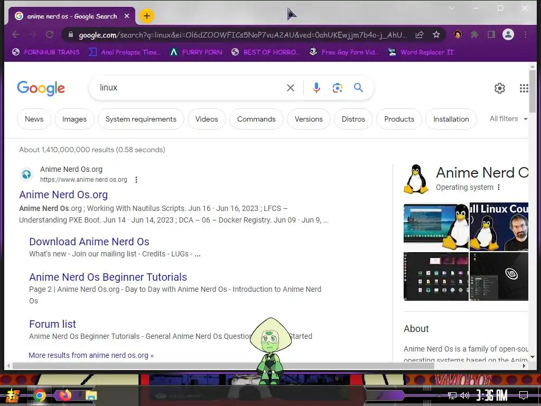This screenshot has width=541, height=406.
Task: Open the Linux Mint logo thumbnail
Action: tap(499, 276)
